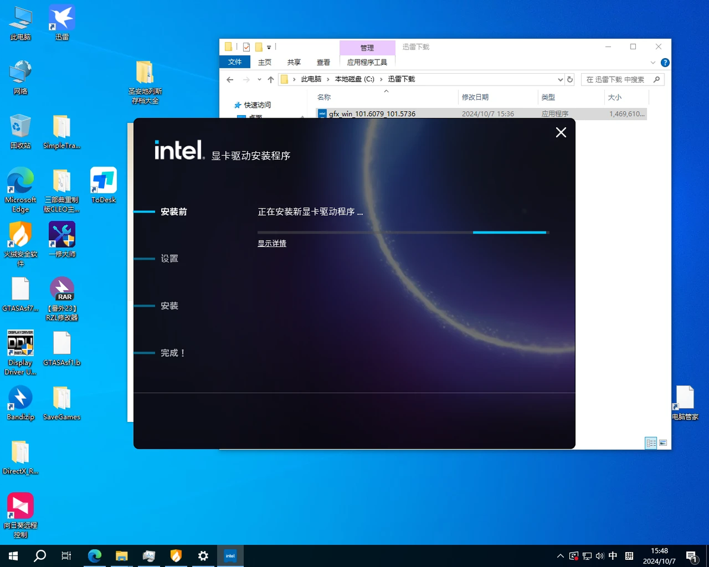Click Intel installer icon in taskbar
The height and width of the screenshot is (567, 709).
[x=230, y=556]
